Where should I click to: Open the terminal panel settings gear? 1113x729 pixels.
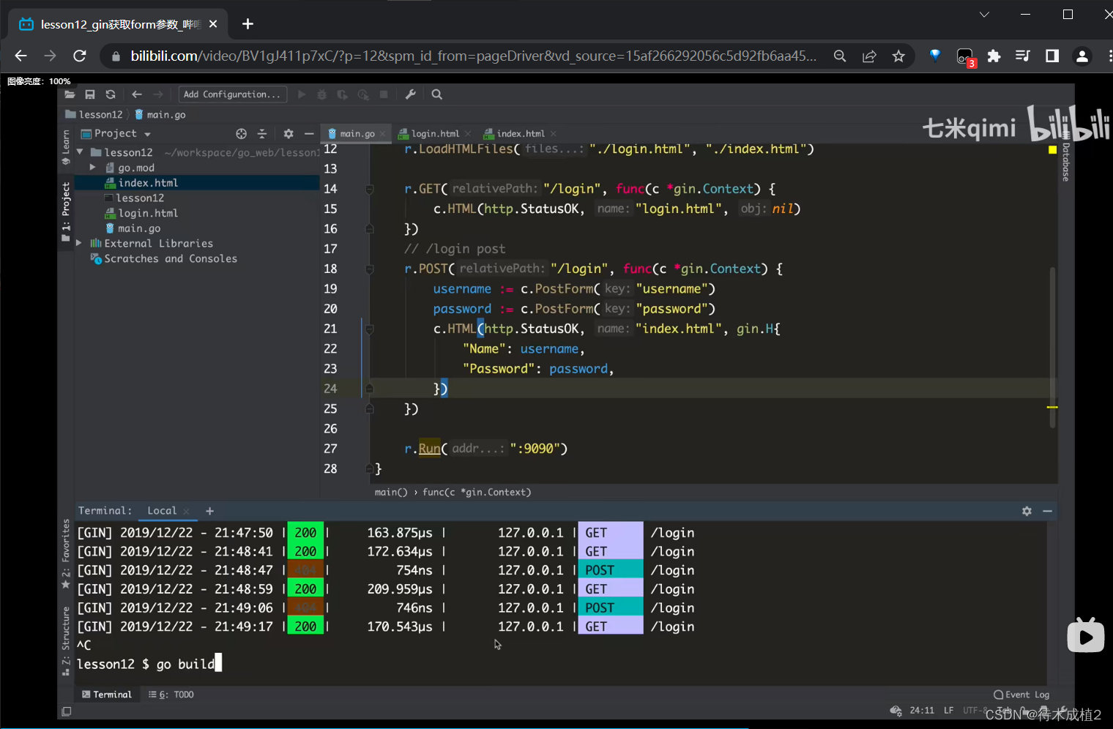pyautogui.click(x=1027, y=511)
